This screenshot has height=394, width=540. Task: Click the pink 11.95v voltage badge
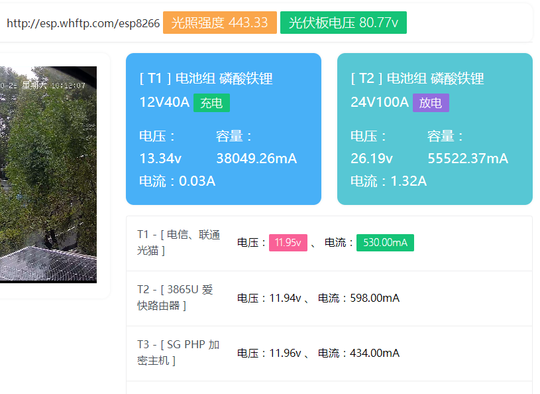coord(288,242)
